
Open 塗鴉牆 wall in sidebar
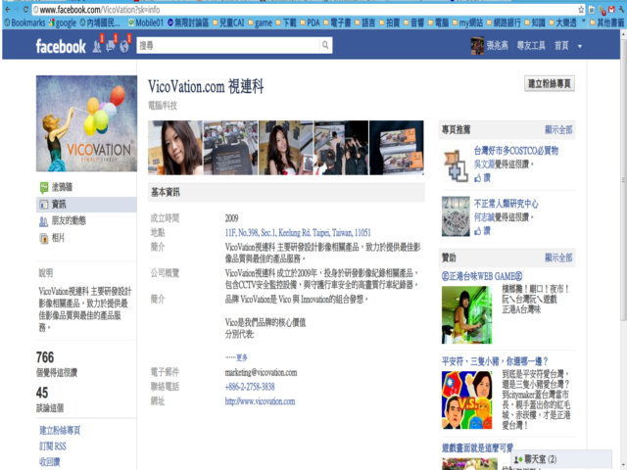click(x=62, y=187)
